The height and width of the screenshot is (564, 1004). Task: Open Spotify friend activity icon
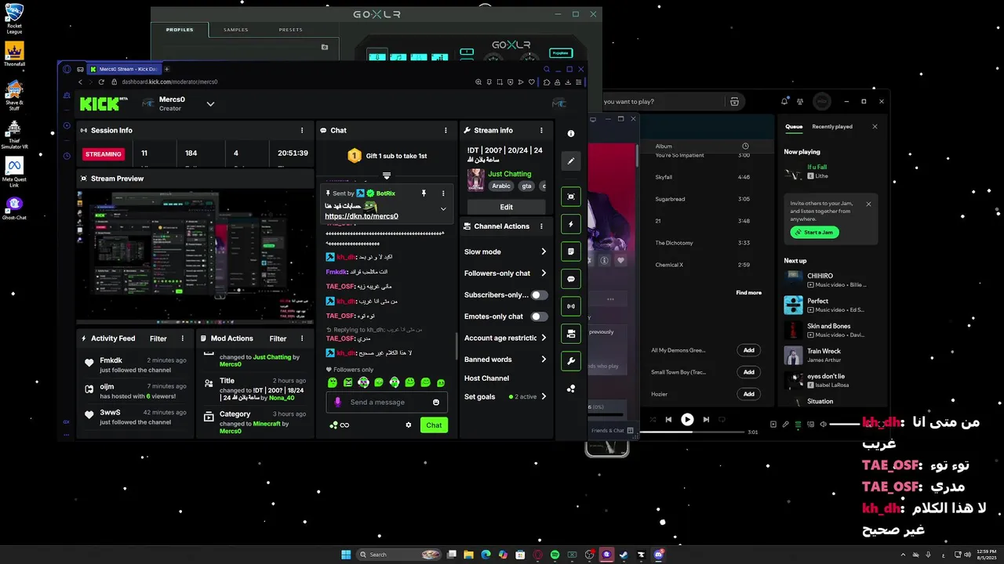pyautogui.click(x=800, y=101)
